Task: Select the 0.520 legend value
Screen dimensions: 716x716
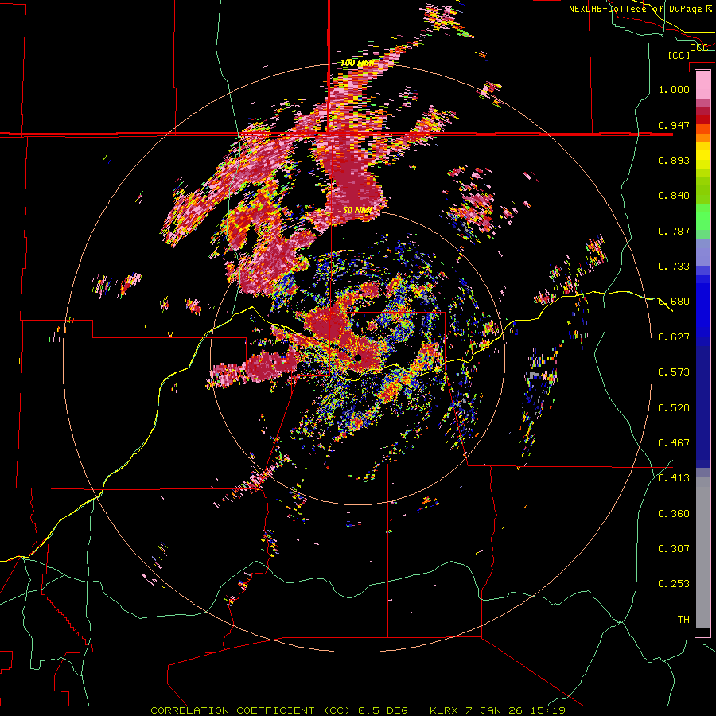Action: [674, 408]
